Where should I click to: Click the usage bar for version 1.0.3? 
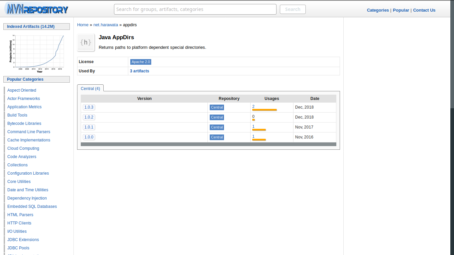[x=265, y=110]
